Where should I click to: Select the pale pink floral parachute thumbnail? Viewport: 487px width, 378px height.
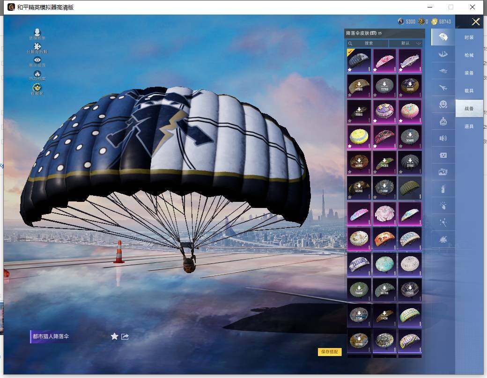pos(384,214)
